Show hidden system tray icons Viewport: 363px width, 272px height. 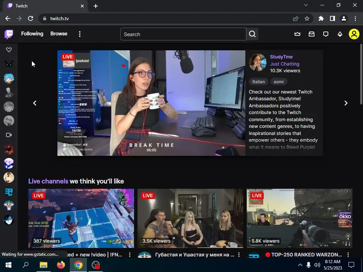point(300,265)
